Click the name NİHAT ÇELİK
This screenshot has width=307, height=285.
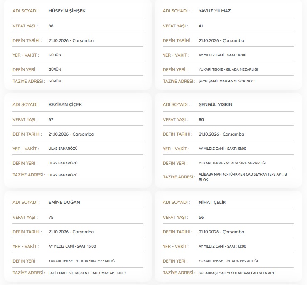click(x=212, y=202)
